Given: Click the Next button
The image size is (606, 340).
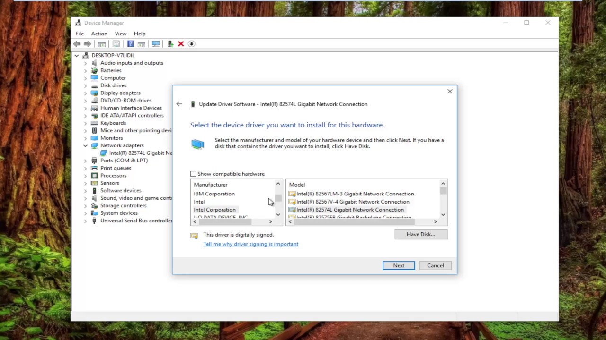Looking at the screenshot, I should (x=399, y=265).
